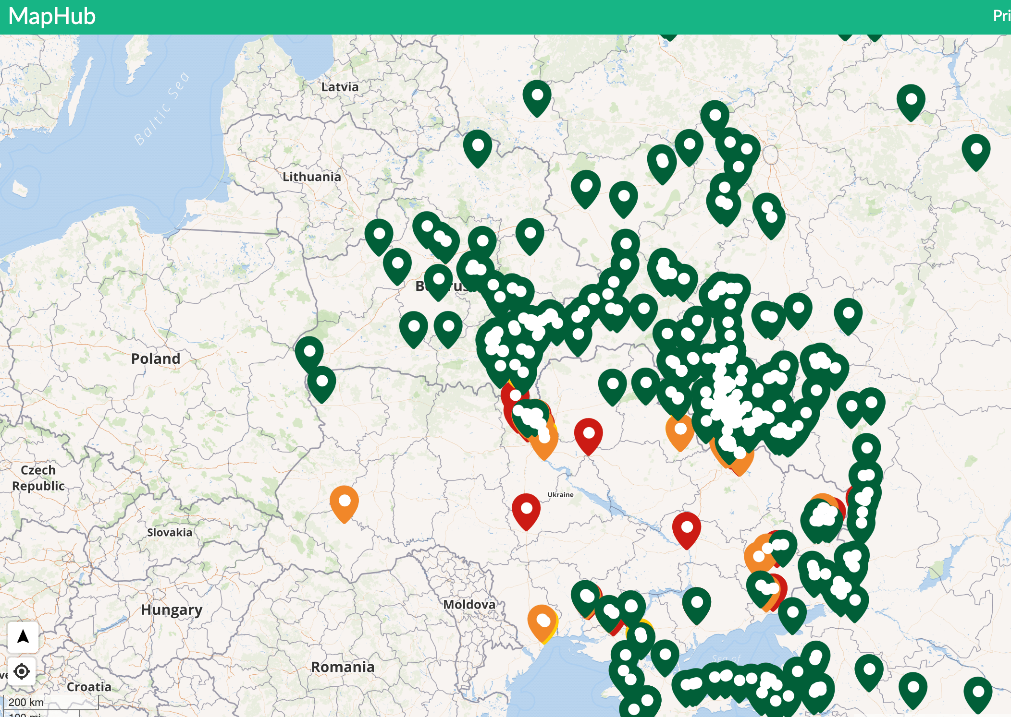Click the Czech Republic label on map
1011x717 pixels.
pos(38,478)
